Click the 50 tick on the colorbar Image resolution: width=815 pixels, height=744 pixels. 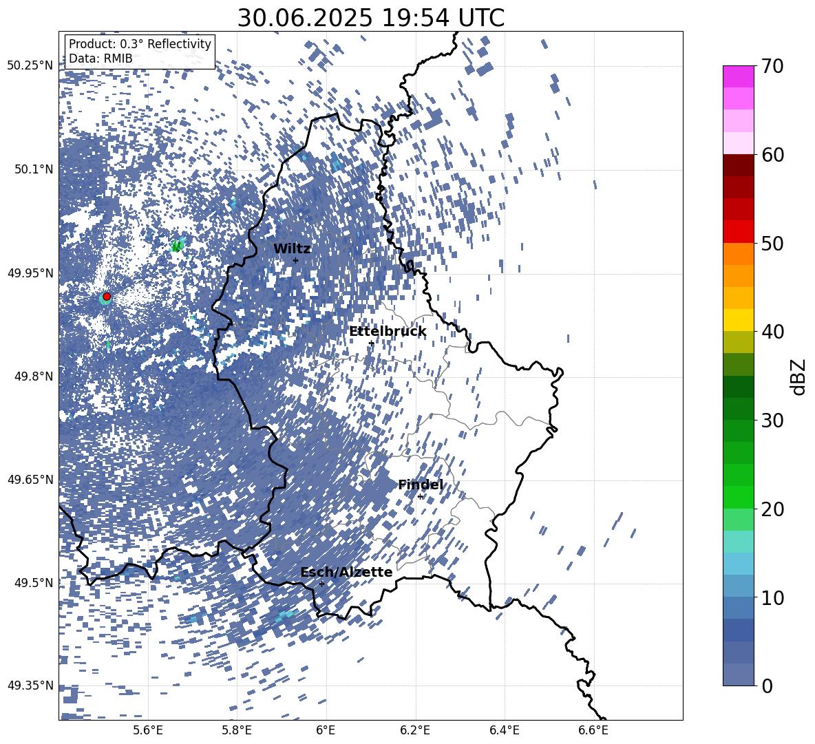(772, 243)
